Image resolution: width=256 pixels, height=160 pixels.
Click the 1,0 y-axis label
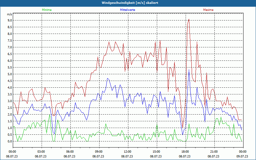[10, 128]
